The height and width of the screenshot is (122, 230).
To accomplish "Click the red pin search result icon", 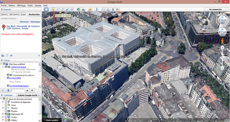I will click(x=4, y=27).
